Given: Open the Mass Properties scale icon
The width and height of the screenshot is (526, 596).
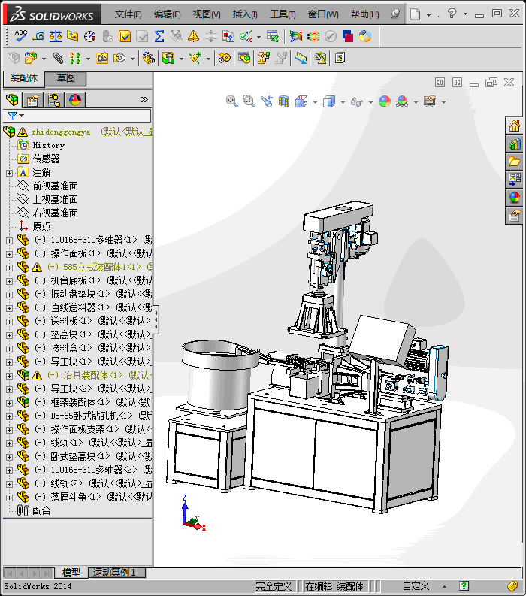Looking at the screenshot, I should click(x=56, y=36).
